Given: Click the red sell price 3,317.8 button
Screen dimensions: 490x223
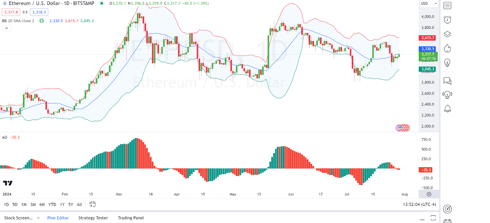Looking at the screenshot, I should (11, 12).
